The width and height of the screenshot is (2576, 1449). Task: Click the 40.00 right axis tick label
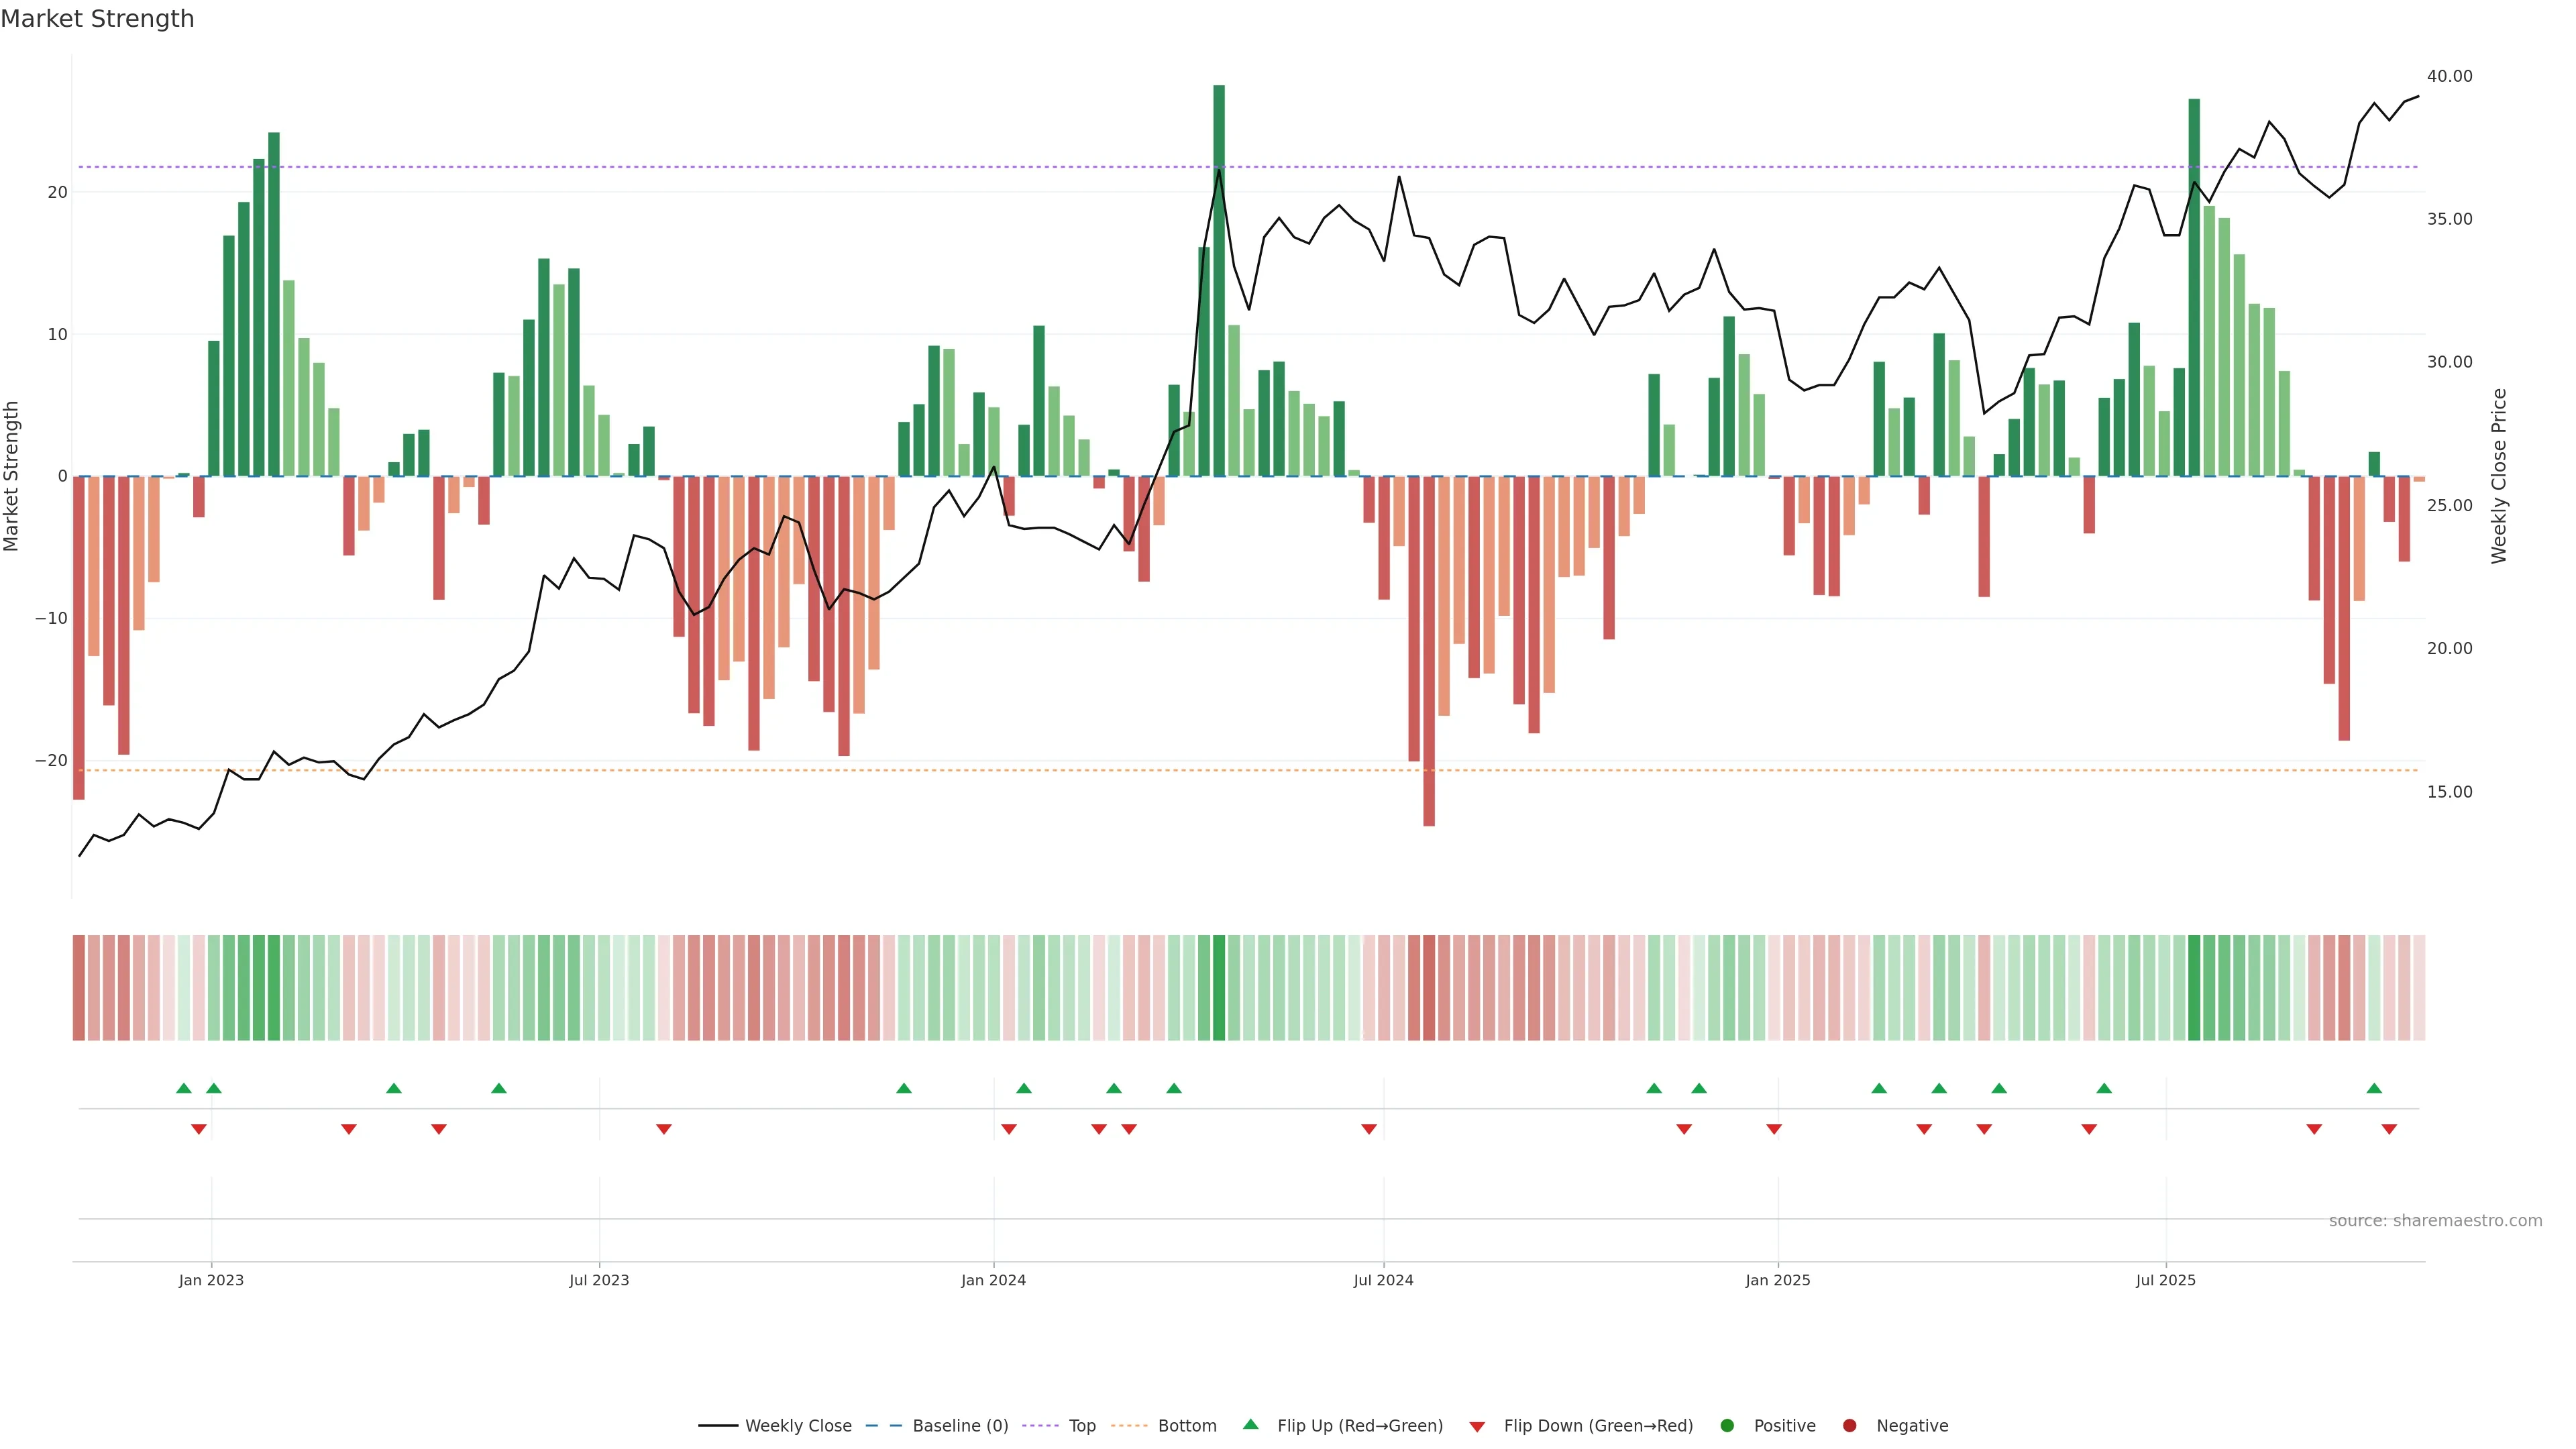click(2449, 76)
